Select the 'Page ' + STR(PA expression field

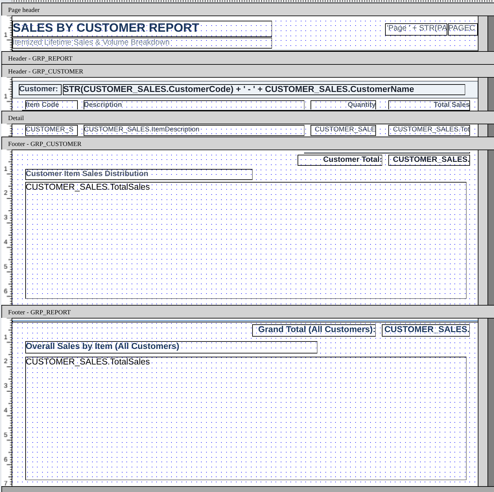click(x=416, y=29)
